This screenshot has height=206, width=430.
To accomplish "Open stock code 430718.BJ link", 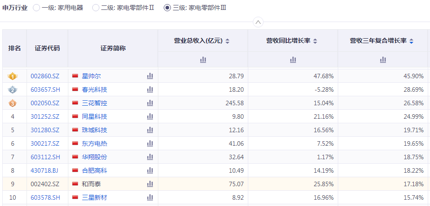I will pyautogui.click(x=44, y=170).
